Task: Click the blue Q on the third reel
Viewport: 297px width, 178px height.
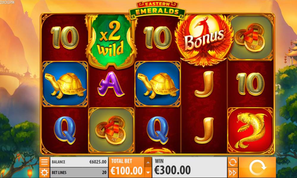Action: tap(158, 130)
